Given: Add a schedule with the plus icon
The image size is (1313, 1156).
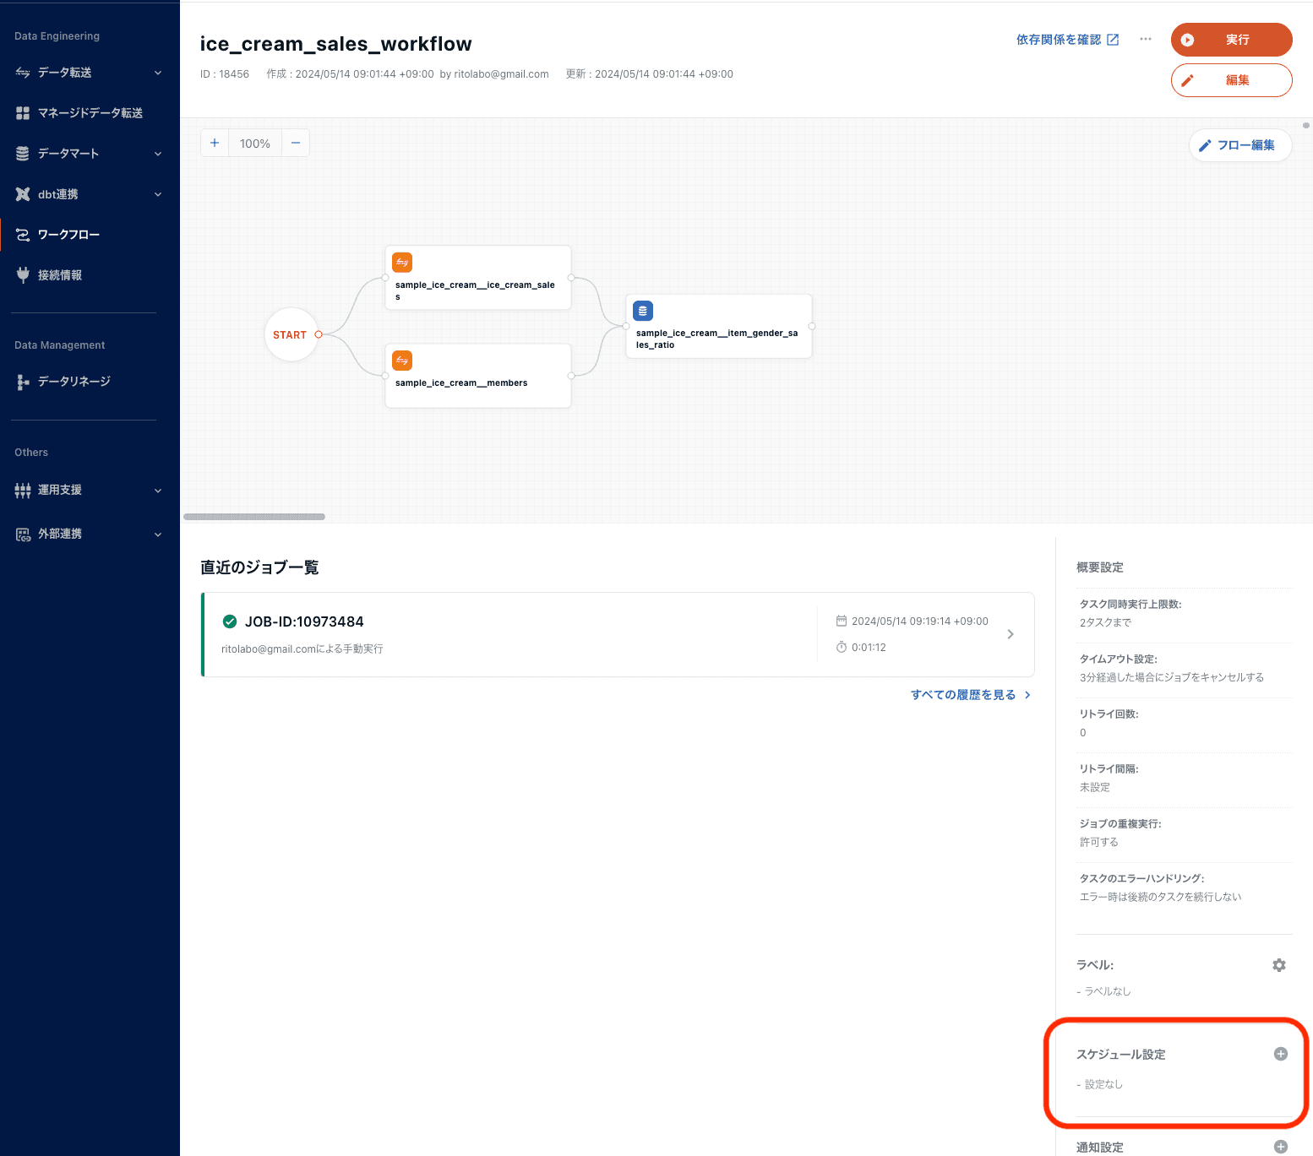Looking at the screenshot, I should tap(1280, 1054).
